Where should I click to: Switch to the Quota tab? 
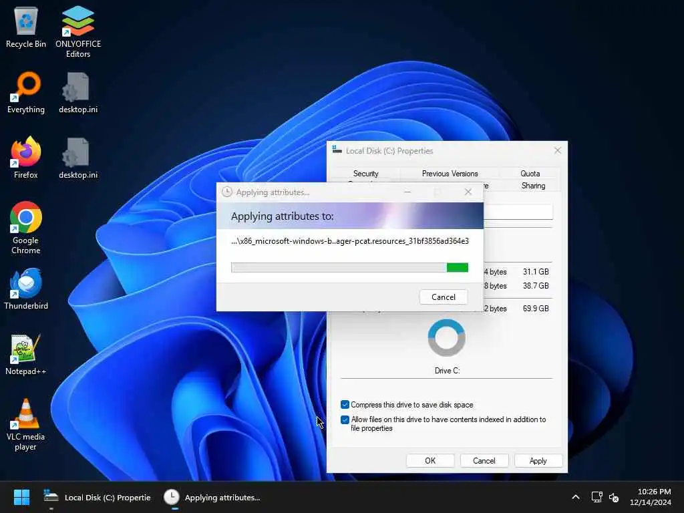pyautogui.click(x=530, y=174)
